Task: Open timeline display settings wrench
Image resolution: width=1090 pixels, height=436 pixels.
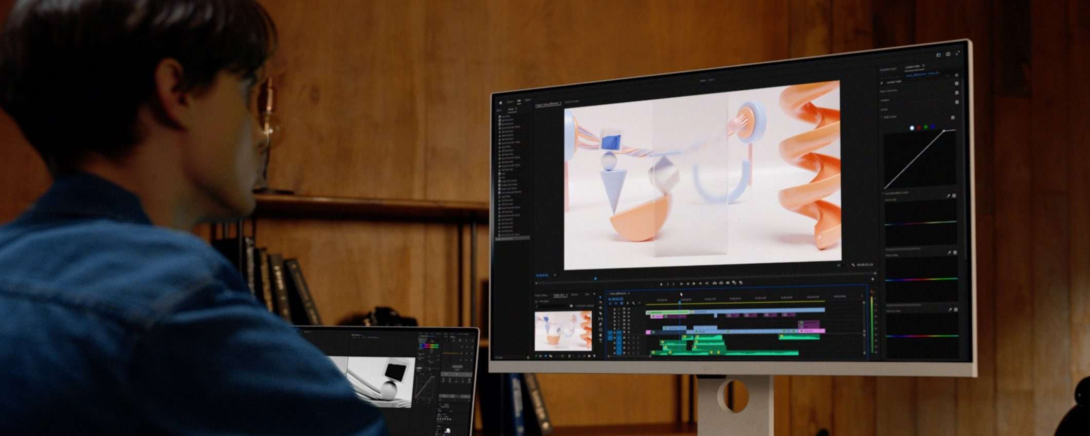Action: (x=633, y=303)
